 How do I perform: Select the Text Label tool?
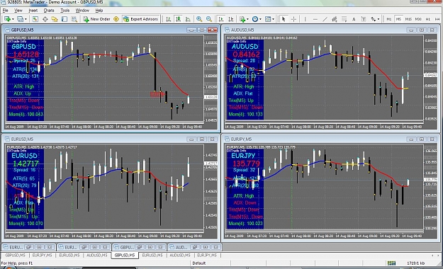point(364,19)
